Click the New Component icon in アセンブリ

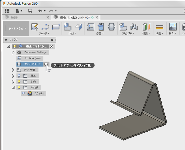(x=123, y=27)
